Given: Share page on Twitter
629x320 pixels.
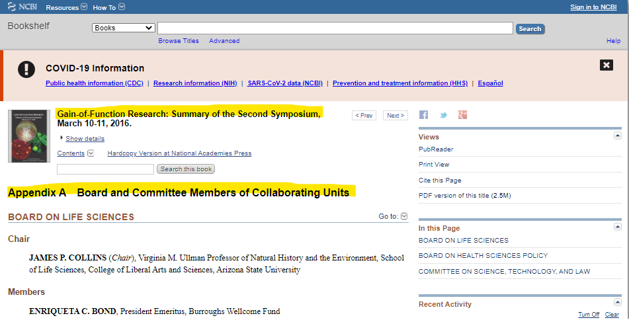Looking at the screenshot, I should 443,115.
